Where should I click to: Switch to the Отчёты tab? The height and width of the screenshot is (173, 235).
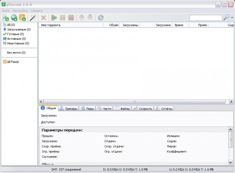click(164, 109)
